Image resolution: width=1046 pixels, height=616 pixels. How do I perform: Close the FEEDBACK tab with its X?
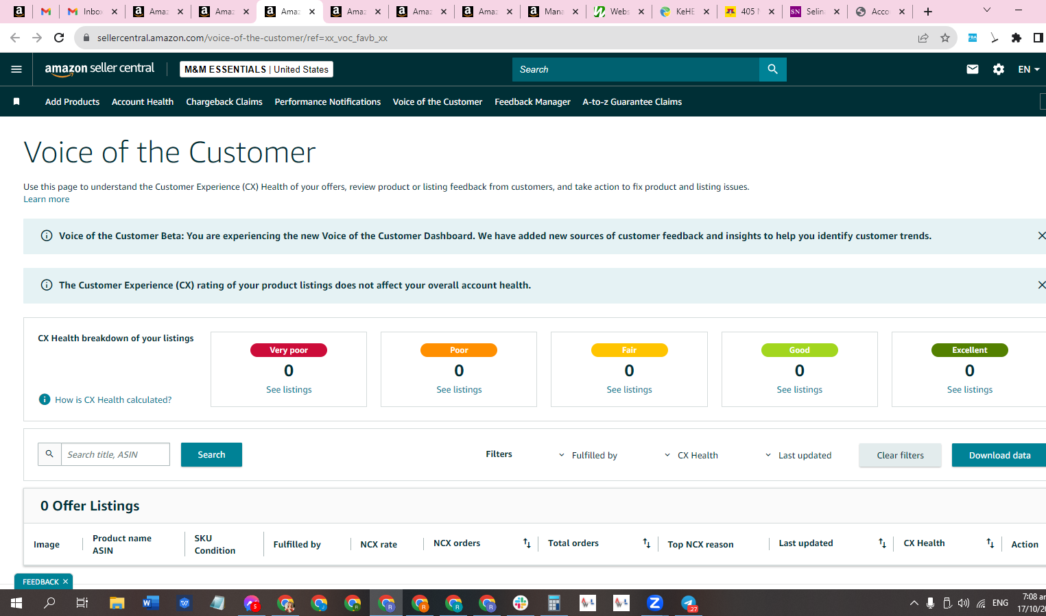(x=66, y=582)
